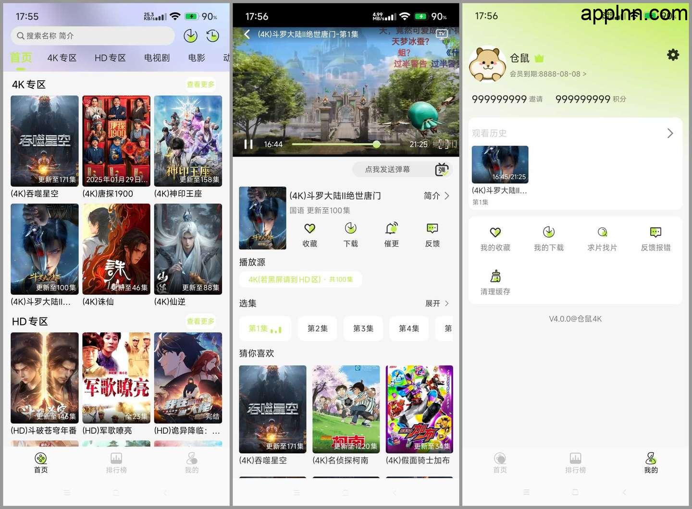Image resolution: width=692 pixels, height=509 pixels.
Task: Open the (4K)诛仙 poster
Action: pos(116,249)
